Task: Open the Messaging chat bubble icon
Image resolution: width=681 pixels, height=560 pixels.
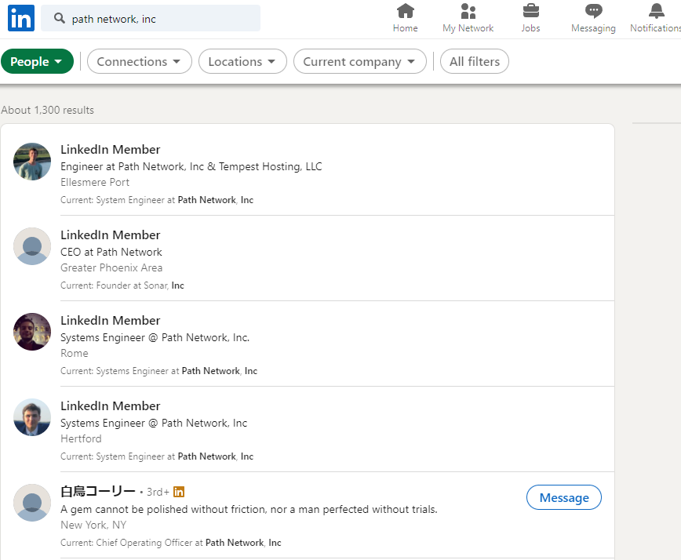Action: (593, 11)
